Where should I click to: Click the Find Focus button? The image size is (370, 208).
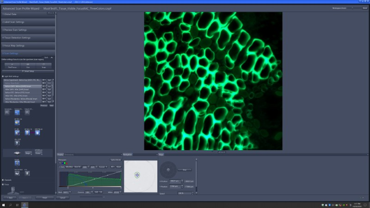[x=12, y=66]
